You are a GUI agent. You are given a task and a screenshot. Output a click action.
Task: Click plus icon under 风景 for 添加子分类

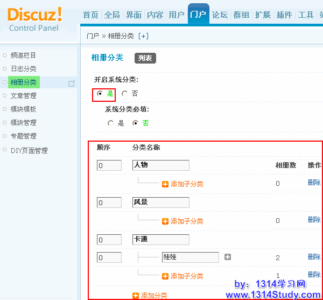165,221
